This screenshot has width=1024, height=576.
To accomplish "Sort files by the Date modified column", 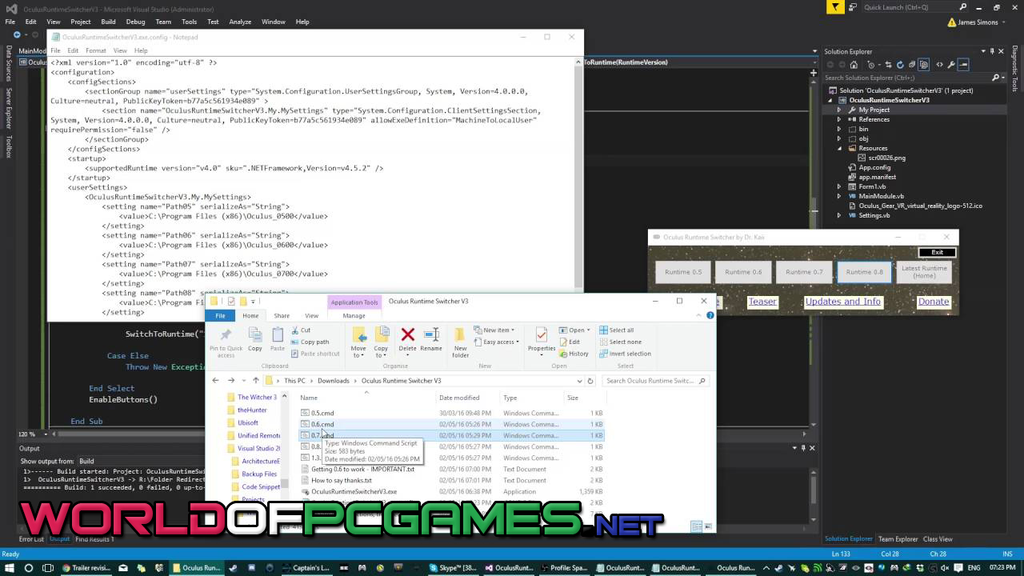I will tap(459, 398).
